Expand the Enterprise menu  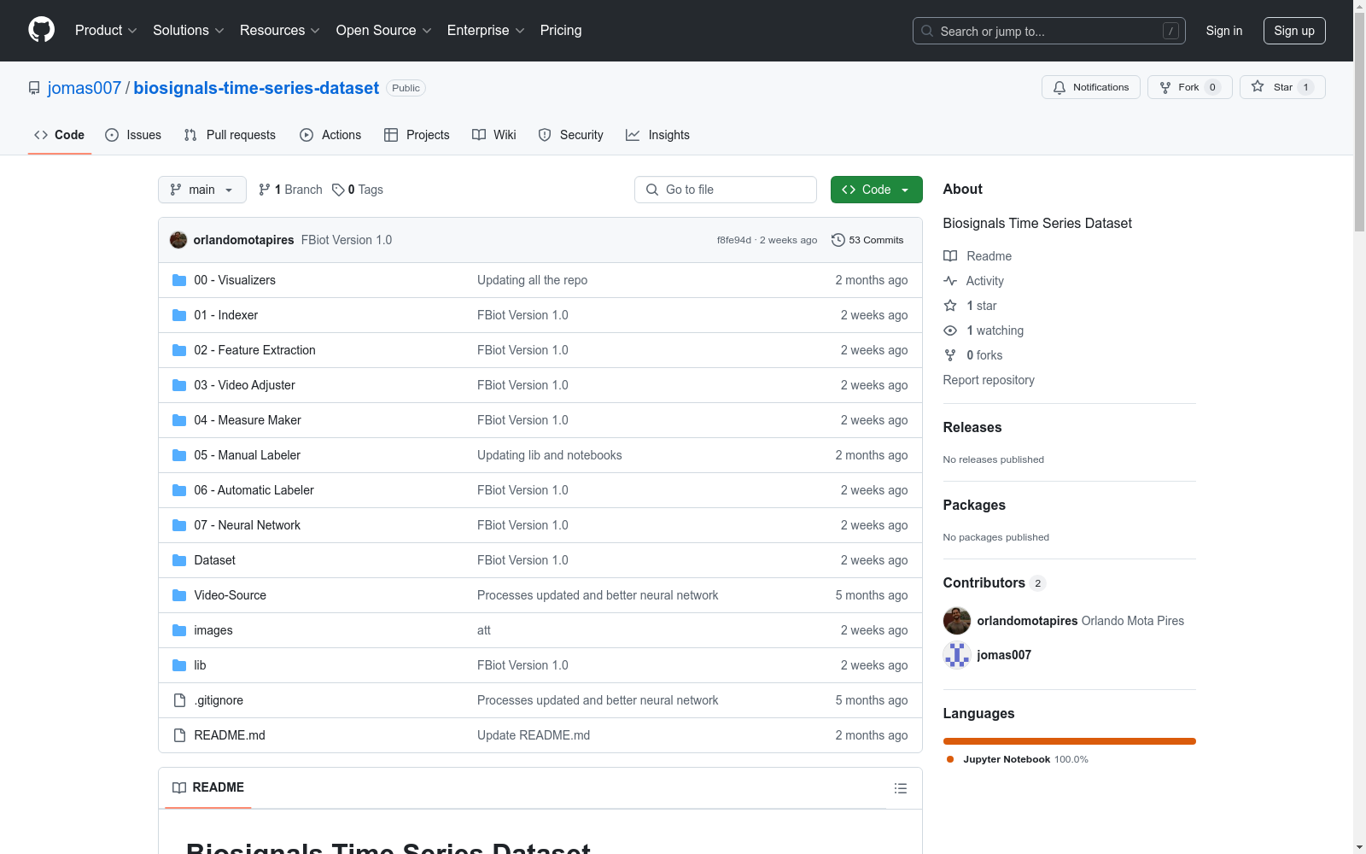pos(486,30)
